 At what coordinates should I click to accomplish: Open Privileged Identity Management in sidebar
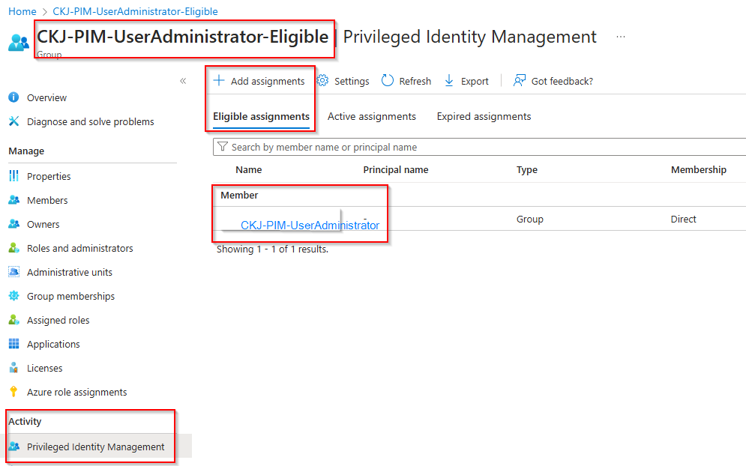click(95, 447)
